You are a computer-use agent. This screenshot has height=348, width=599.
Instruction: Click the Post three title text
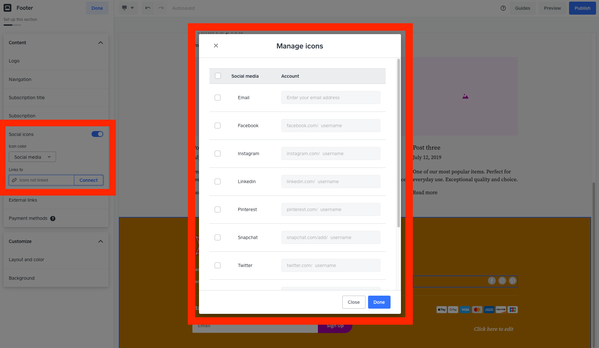426,148
